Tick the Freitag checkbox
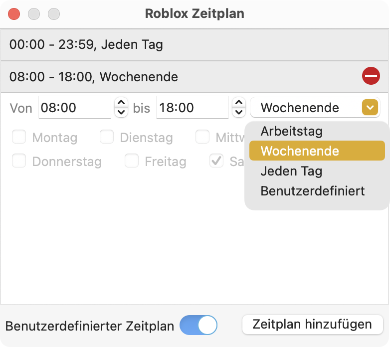 click(x=132, y=161)
